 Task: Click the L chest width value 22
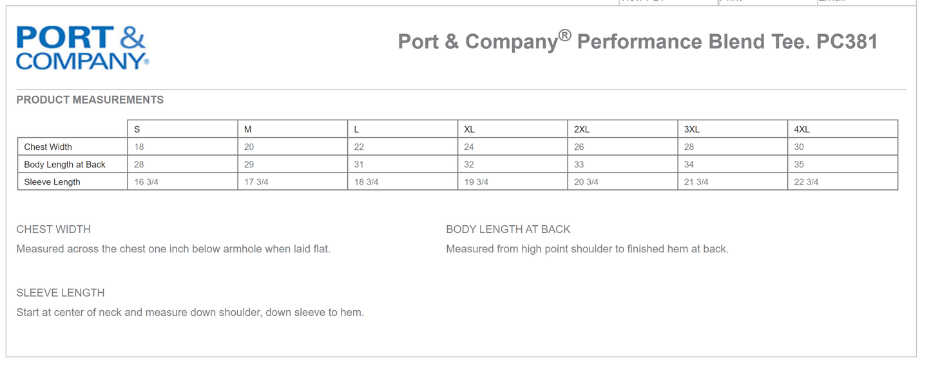359,147
